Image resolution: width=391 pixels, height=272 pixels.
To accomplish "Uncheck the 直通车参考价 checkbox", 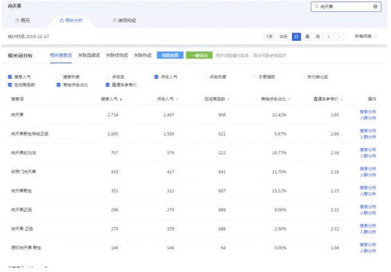I will click(x=108, y=84).
